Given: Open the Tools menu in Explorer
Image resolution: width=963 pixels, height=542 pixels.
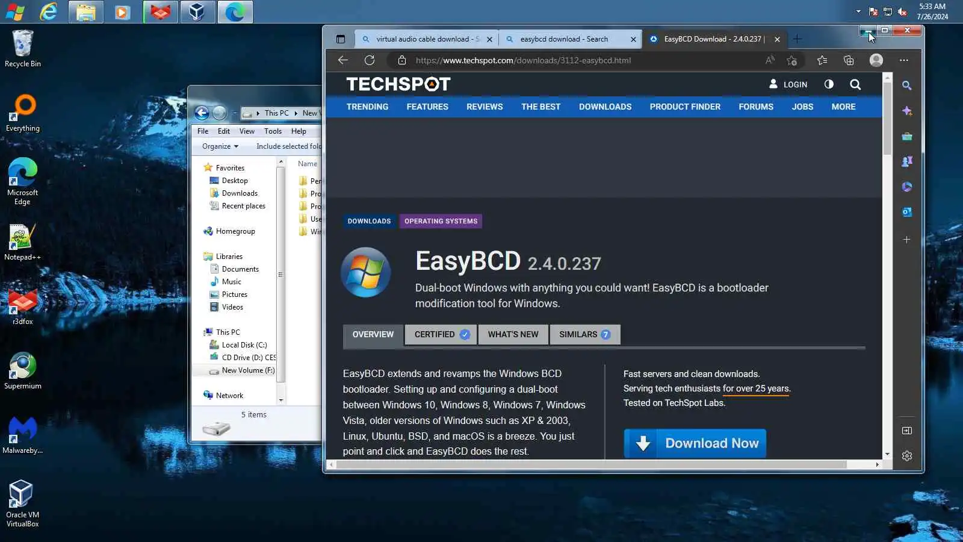Looking at the screenshot, I should [x=273, y=131].
